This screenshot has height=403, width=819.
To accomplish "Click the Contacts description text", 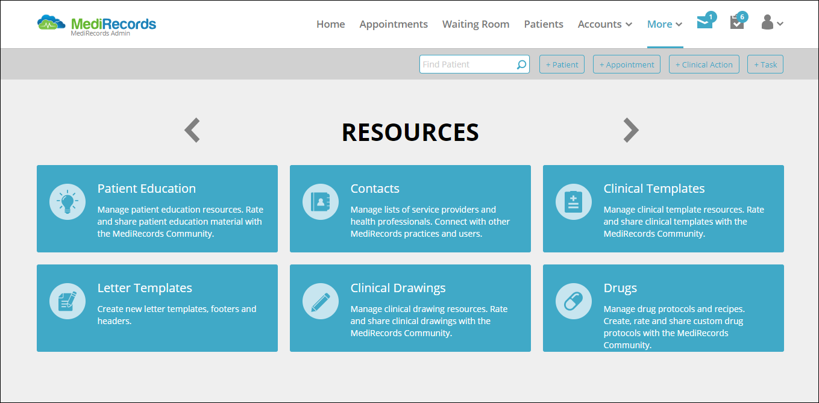I will [x=430, y=222].
